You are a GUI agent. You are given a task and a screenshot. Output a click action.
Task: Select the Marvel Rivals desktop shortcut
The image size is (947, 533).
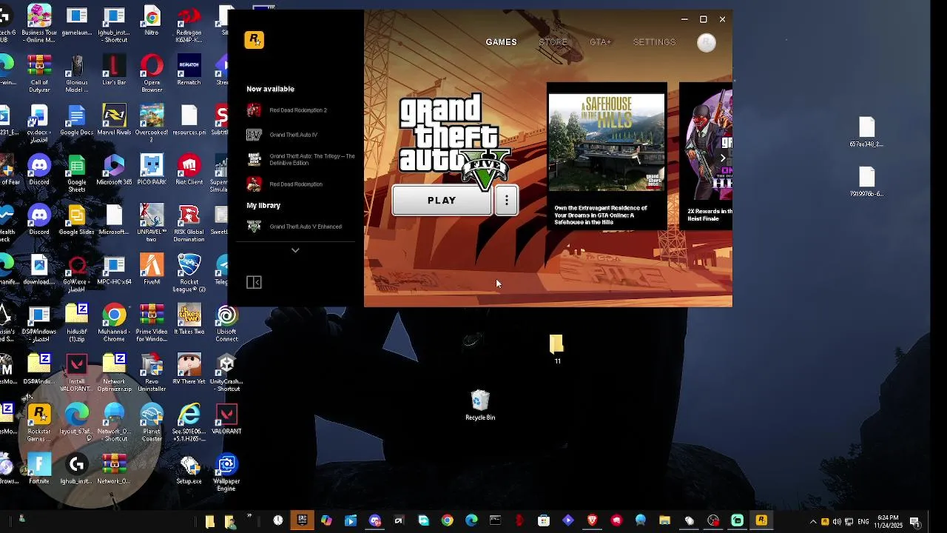(x=114, y=120)
